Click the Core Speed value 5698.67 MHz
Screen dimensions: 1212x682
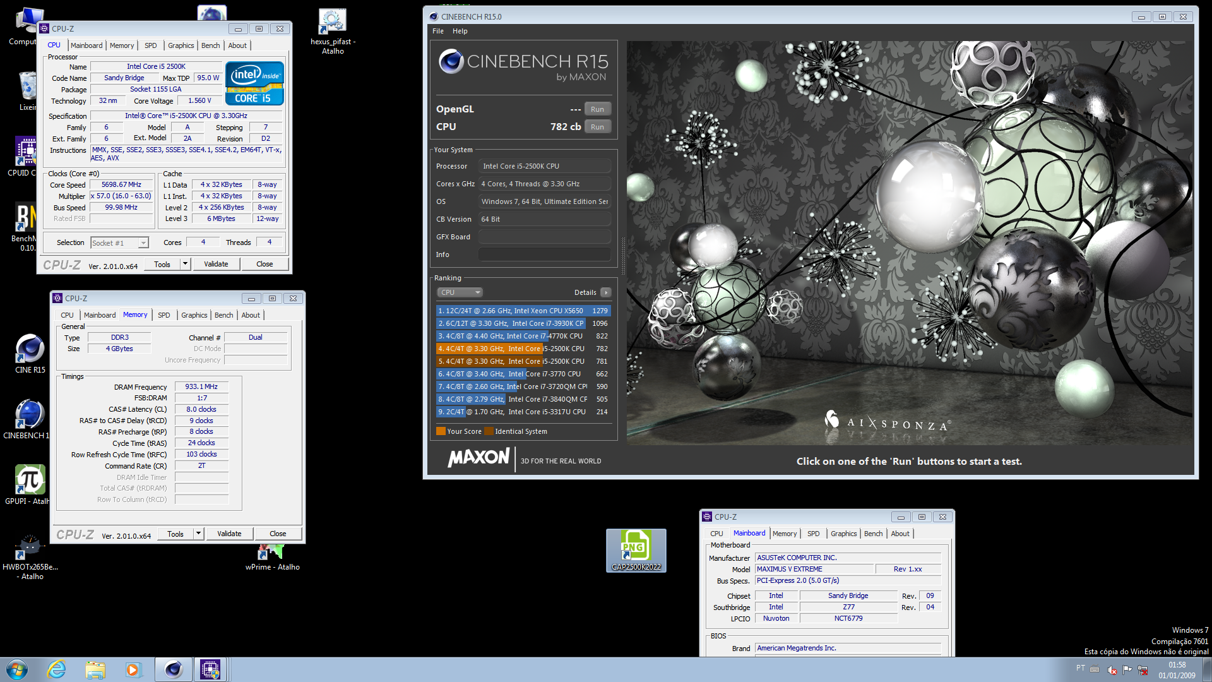pos(121,185)
